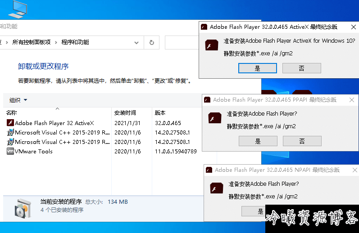Click 是 in NPAPI installer dialog

coord(254,211)
